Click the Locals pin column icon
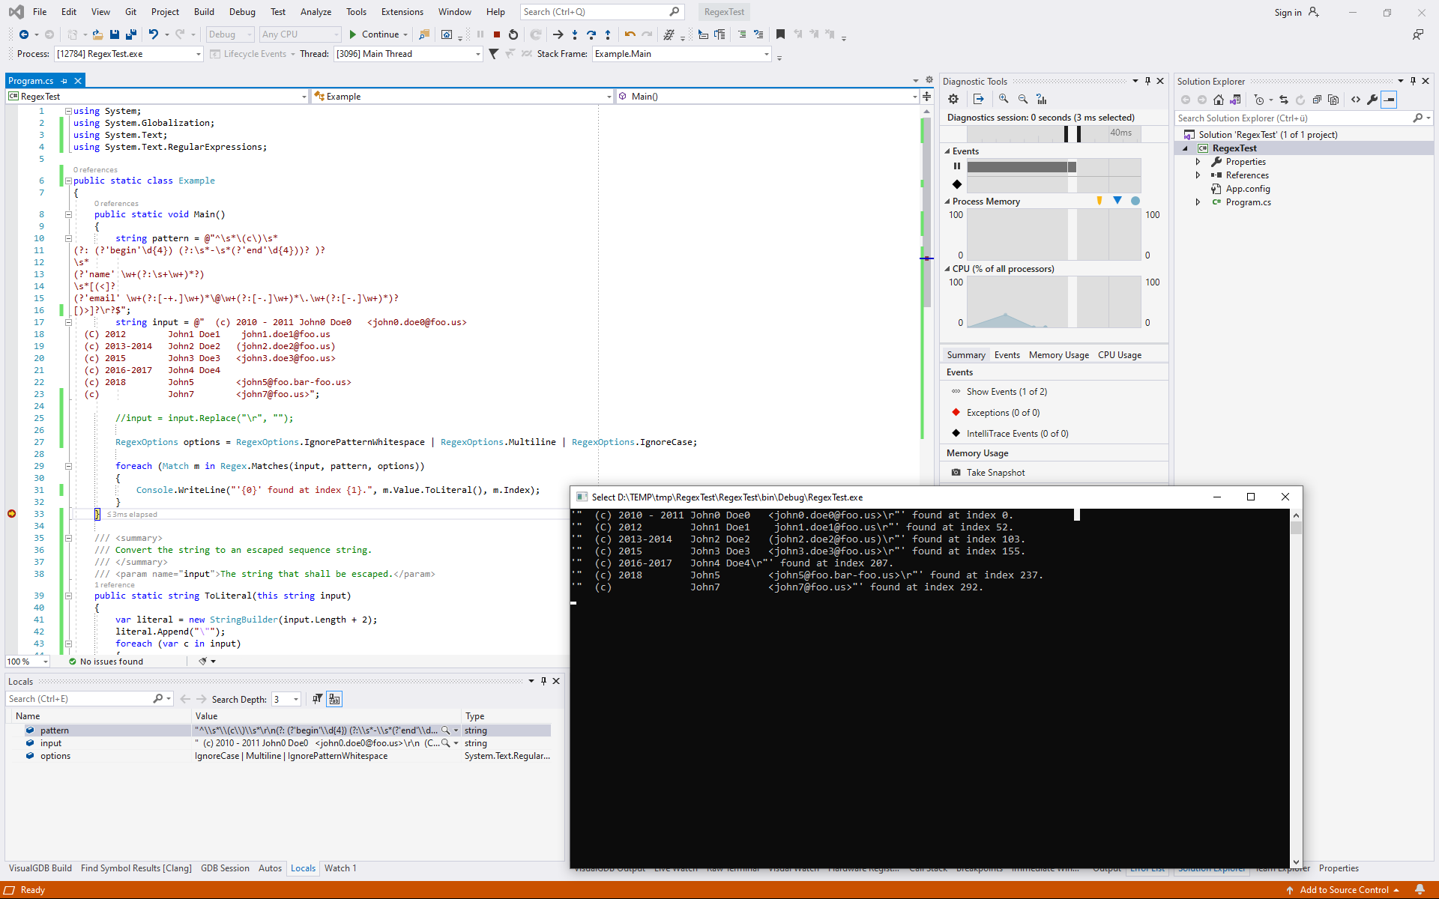Image resolution: width=1439 pixels, height=899 pixels. (x=318, y=699)
